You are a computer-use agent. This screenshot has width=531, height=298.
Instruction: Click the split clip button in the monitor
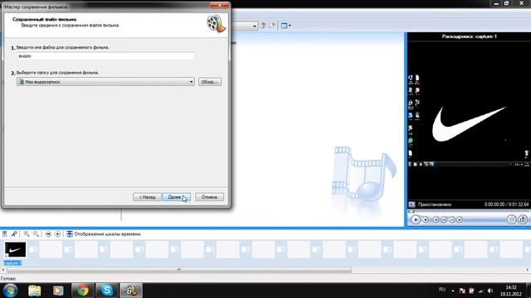(x=511, y=219)
